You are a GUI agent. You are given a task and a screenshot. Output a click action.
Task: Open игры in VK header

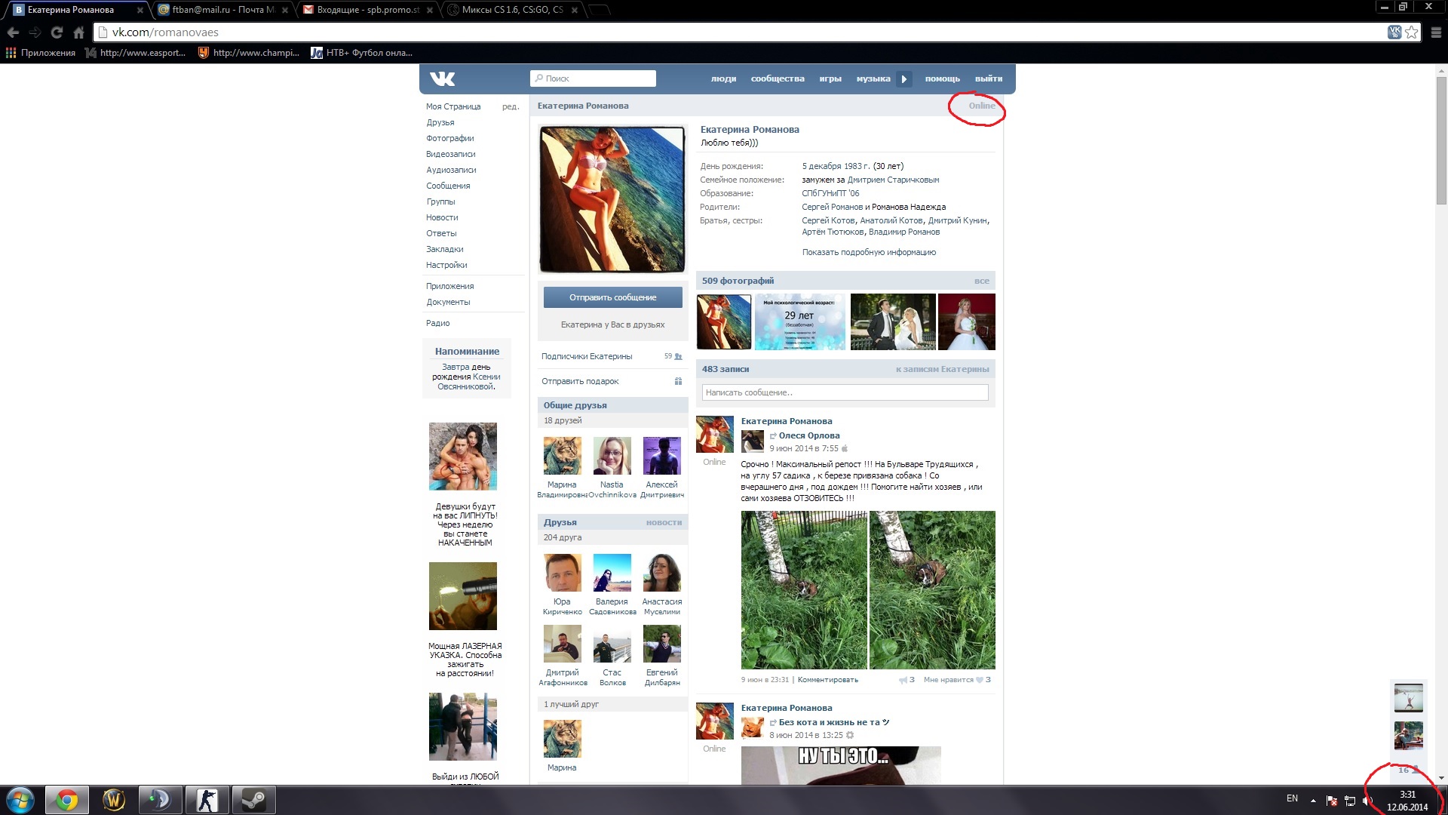point(830,78)
